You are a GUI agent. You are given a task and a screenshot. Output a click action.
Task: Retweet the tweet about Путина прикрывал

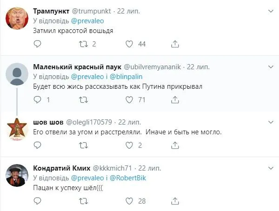[84, 99]
